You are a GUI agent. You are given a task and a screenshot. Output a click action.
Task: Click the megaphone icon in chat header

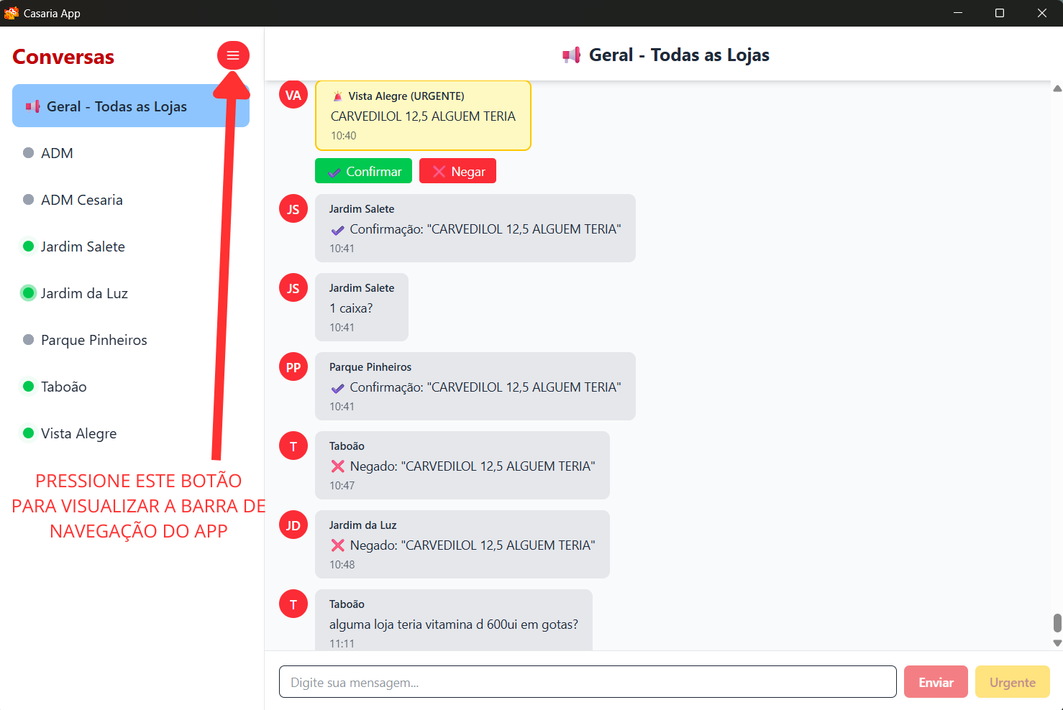click(572, 55)
